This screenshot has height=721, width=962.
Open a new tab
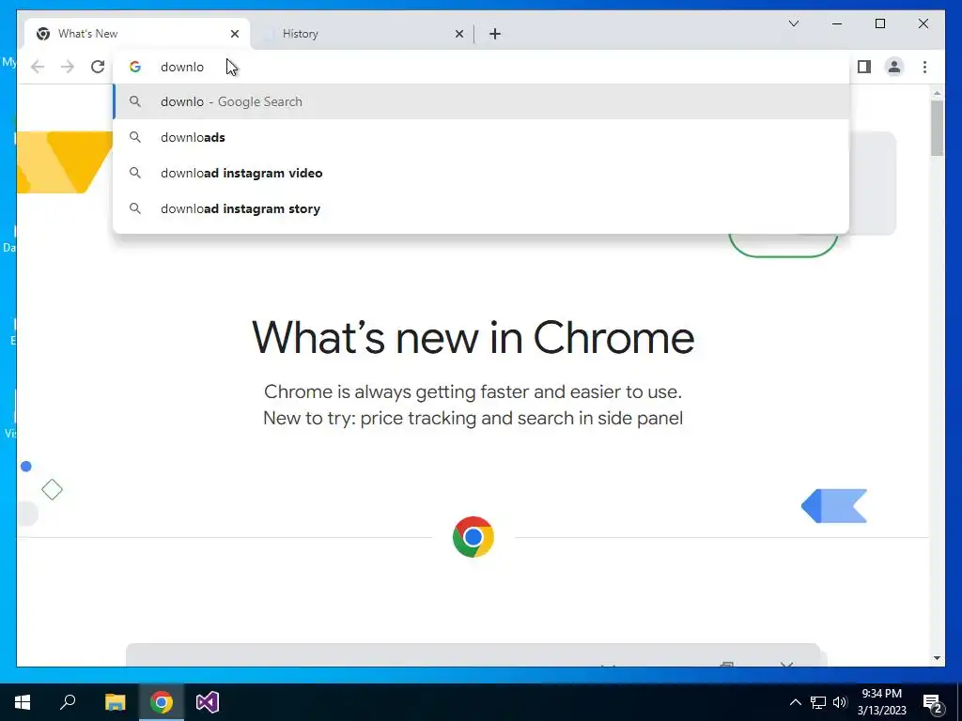tap(495, 34)
